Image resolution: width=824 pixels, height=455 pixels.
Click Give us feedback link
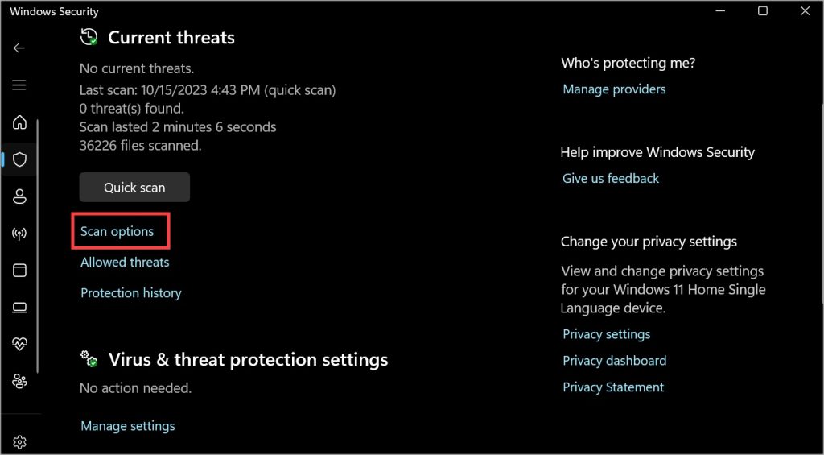(611, 179)
